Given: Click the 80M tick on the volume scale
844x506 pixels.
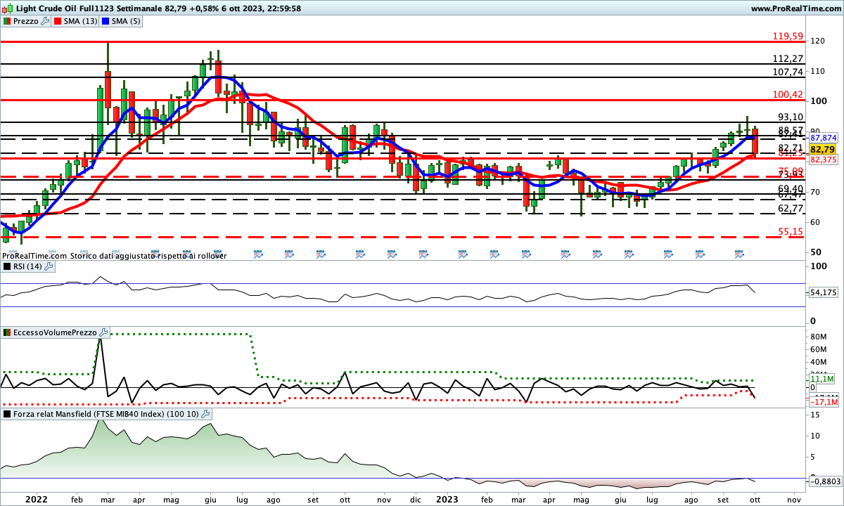Looking at the screenshot, I should tap(818, 337).
